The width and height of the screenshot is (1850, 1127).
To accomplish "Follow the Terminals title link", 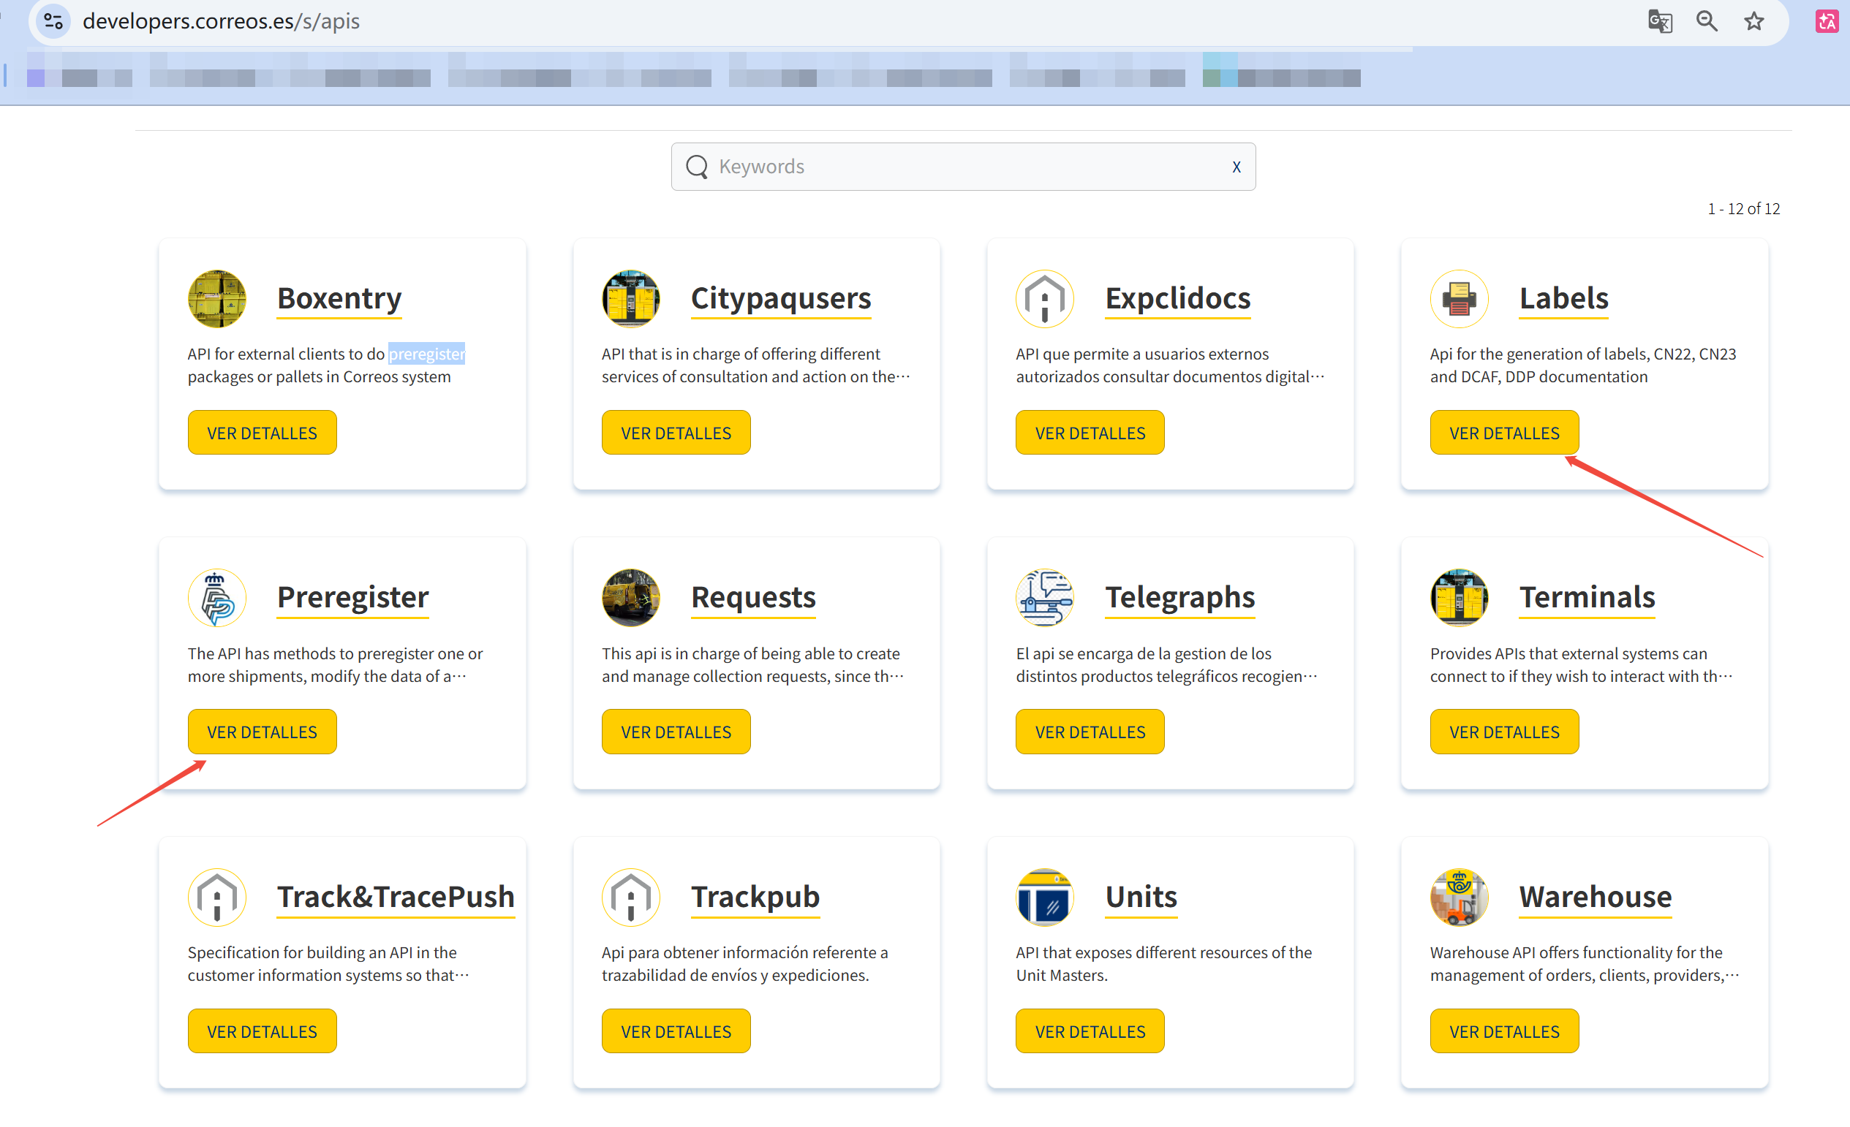I will click(1587, 597).
